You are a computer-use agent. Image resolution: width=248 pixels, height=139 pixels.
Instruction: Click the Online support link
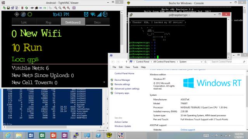coord(188,130)
